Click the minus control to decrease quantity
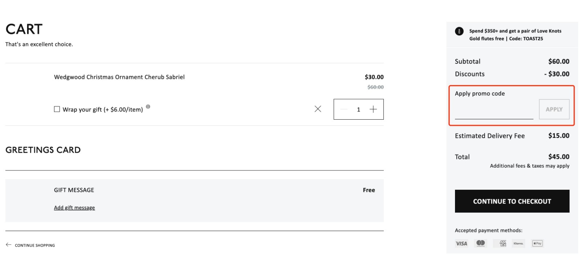The width and height of the screenshot is (581, 255). click(x=344, y=109)
